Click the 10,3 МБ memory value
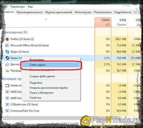Viewport: 143px width, 128px height. (121, 64)
